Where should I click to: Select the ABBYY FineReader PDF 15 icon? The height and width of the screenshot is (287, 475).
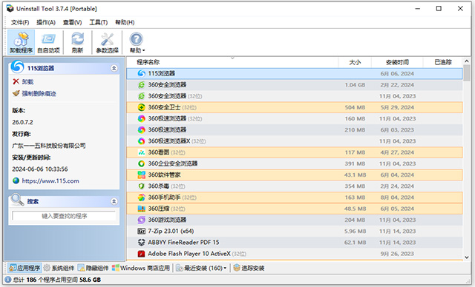click(142, 243)
